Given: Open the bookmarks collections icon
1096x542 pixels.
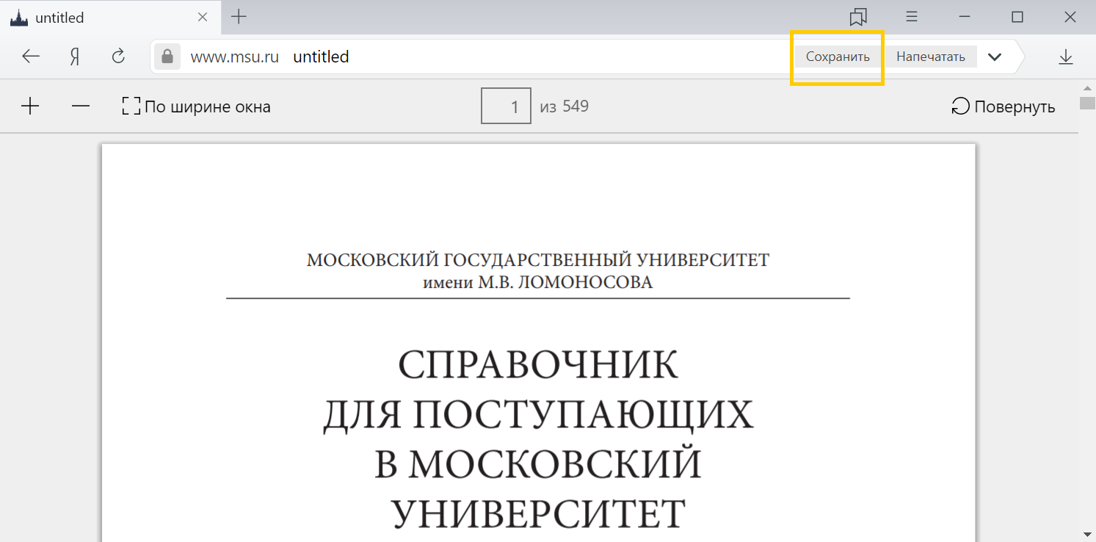Looking at the screenshot, I should (858, 17).
